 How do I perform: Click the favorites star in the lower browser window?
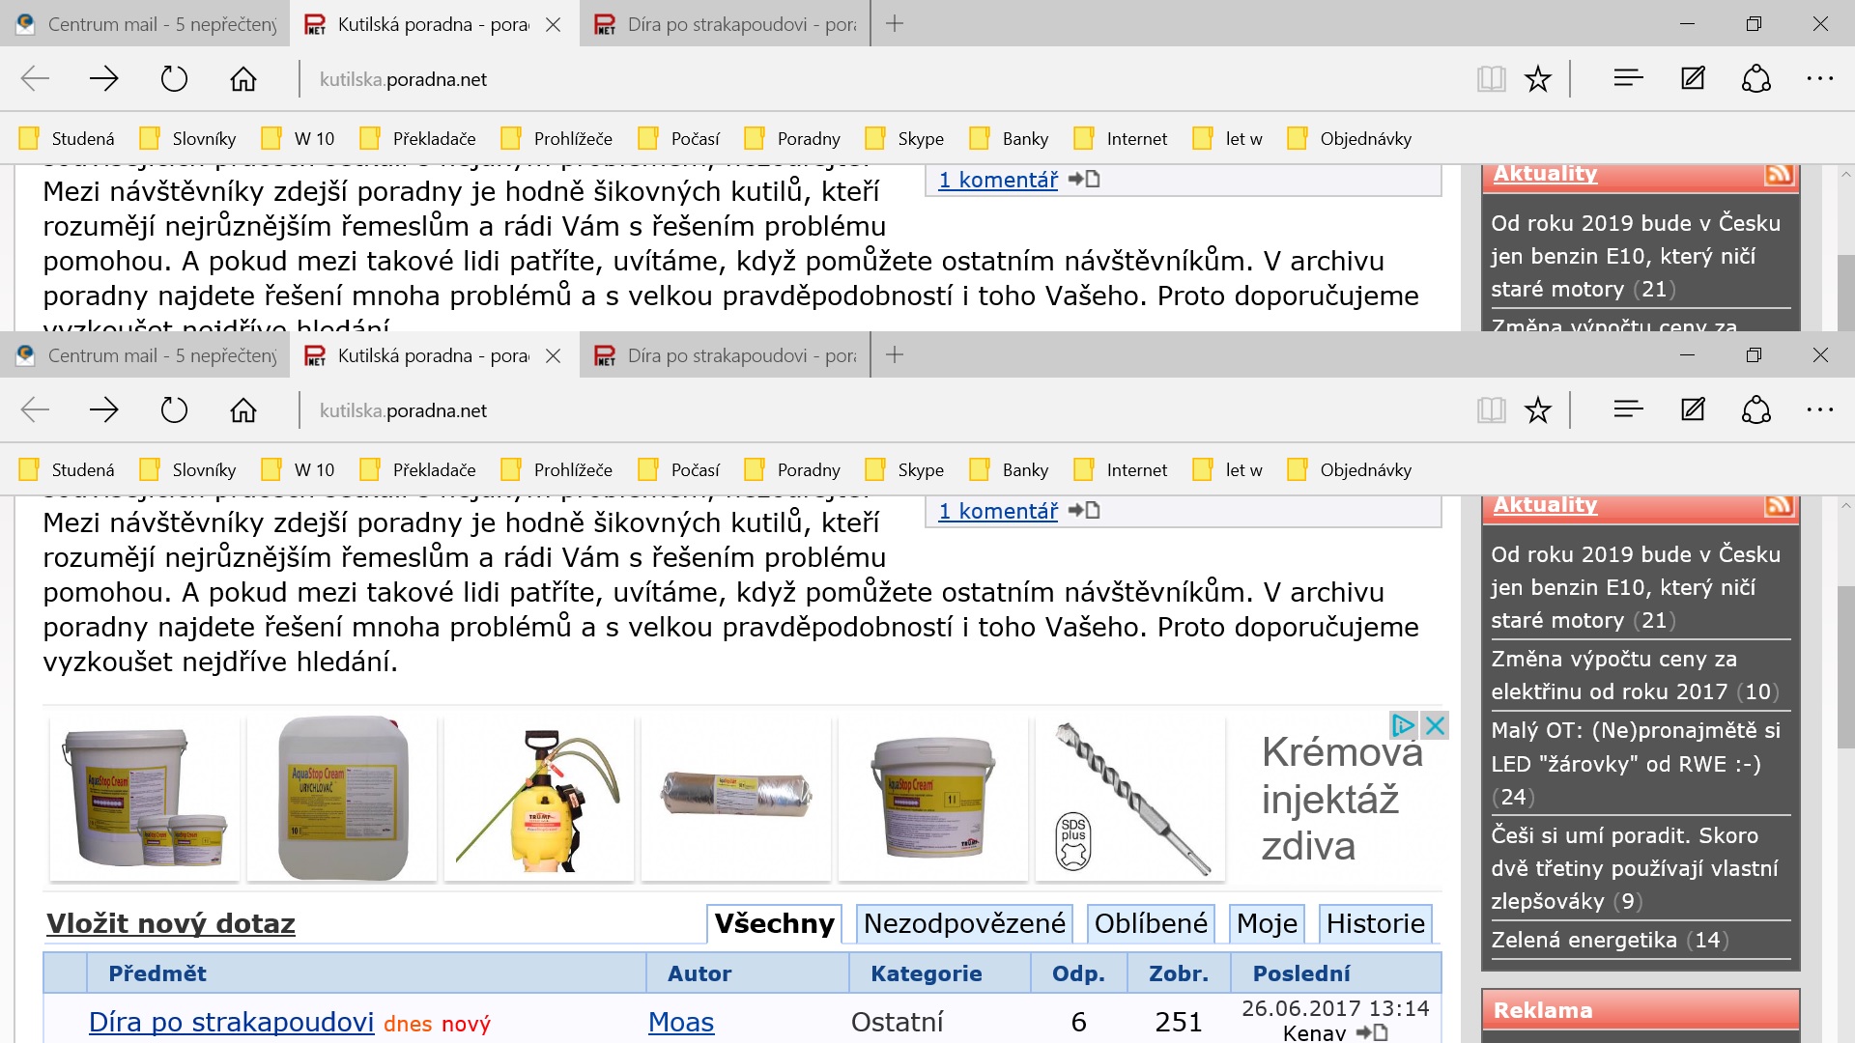(1537, 410)
